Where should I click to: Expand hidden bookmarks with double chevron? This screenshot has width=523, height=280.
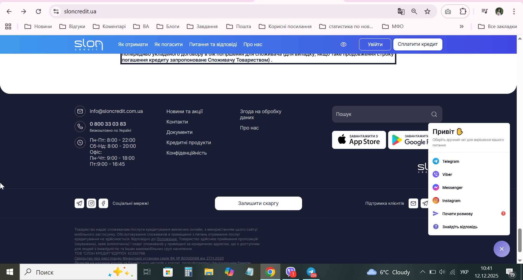click(x=461, y=26)
